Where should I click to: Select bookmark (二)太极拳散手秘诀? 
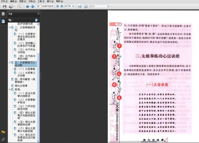(27, 101)
